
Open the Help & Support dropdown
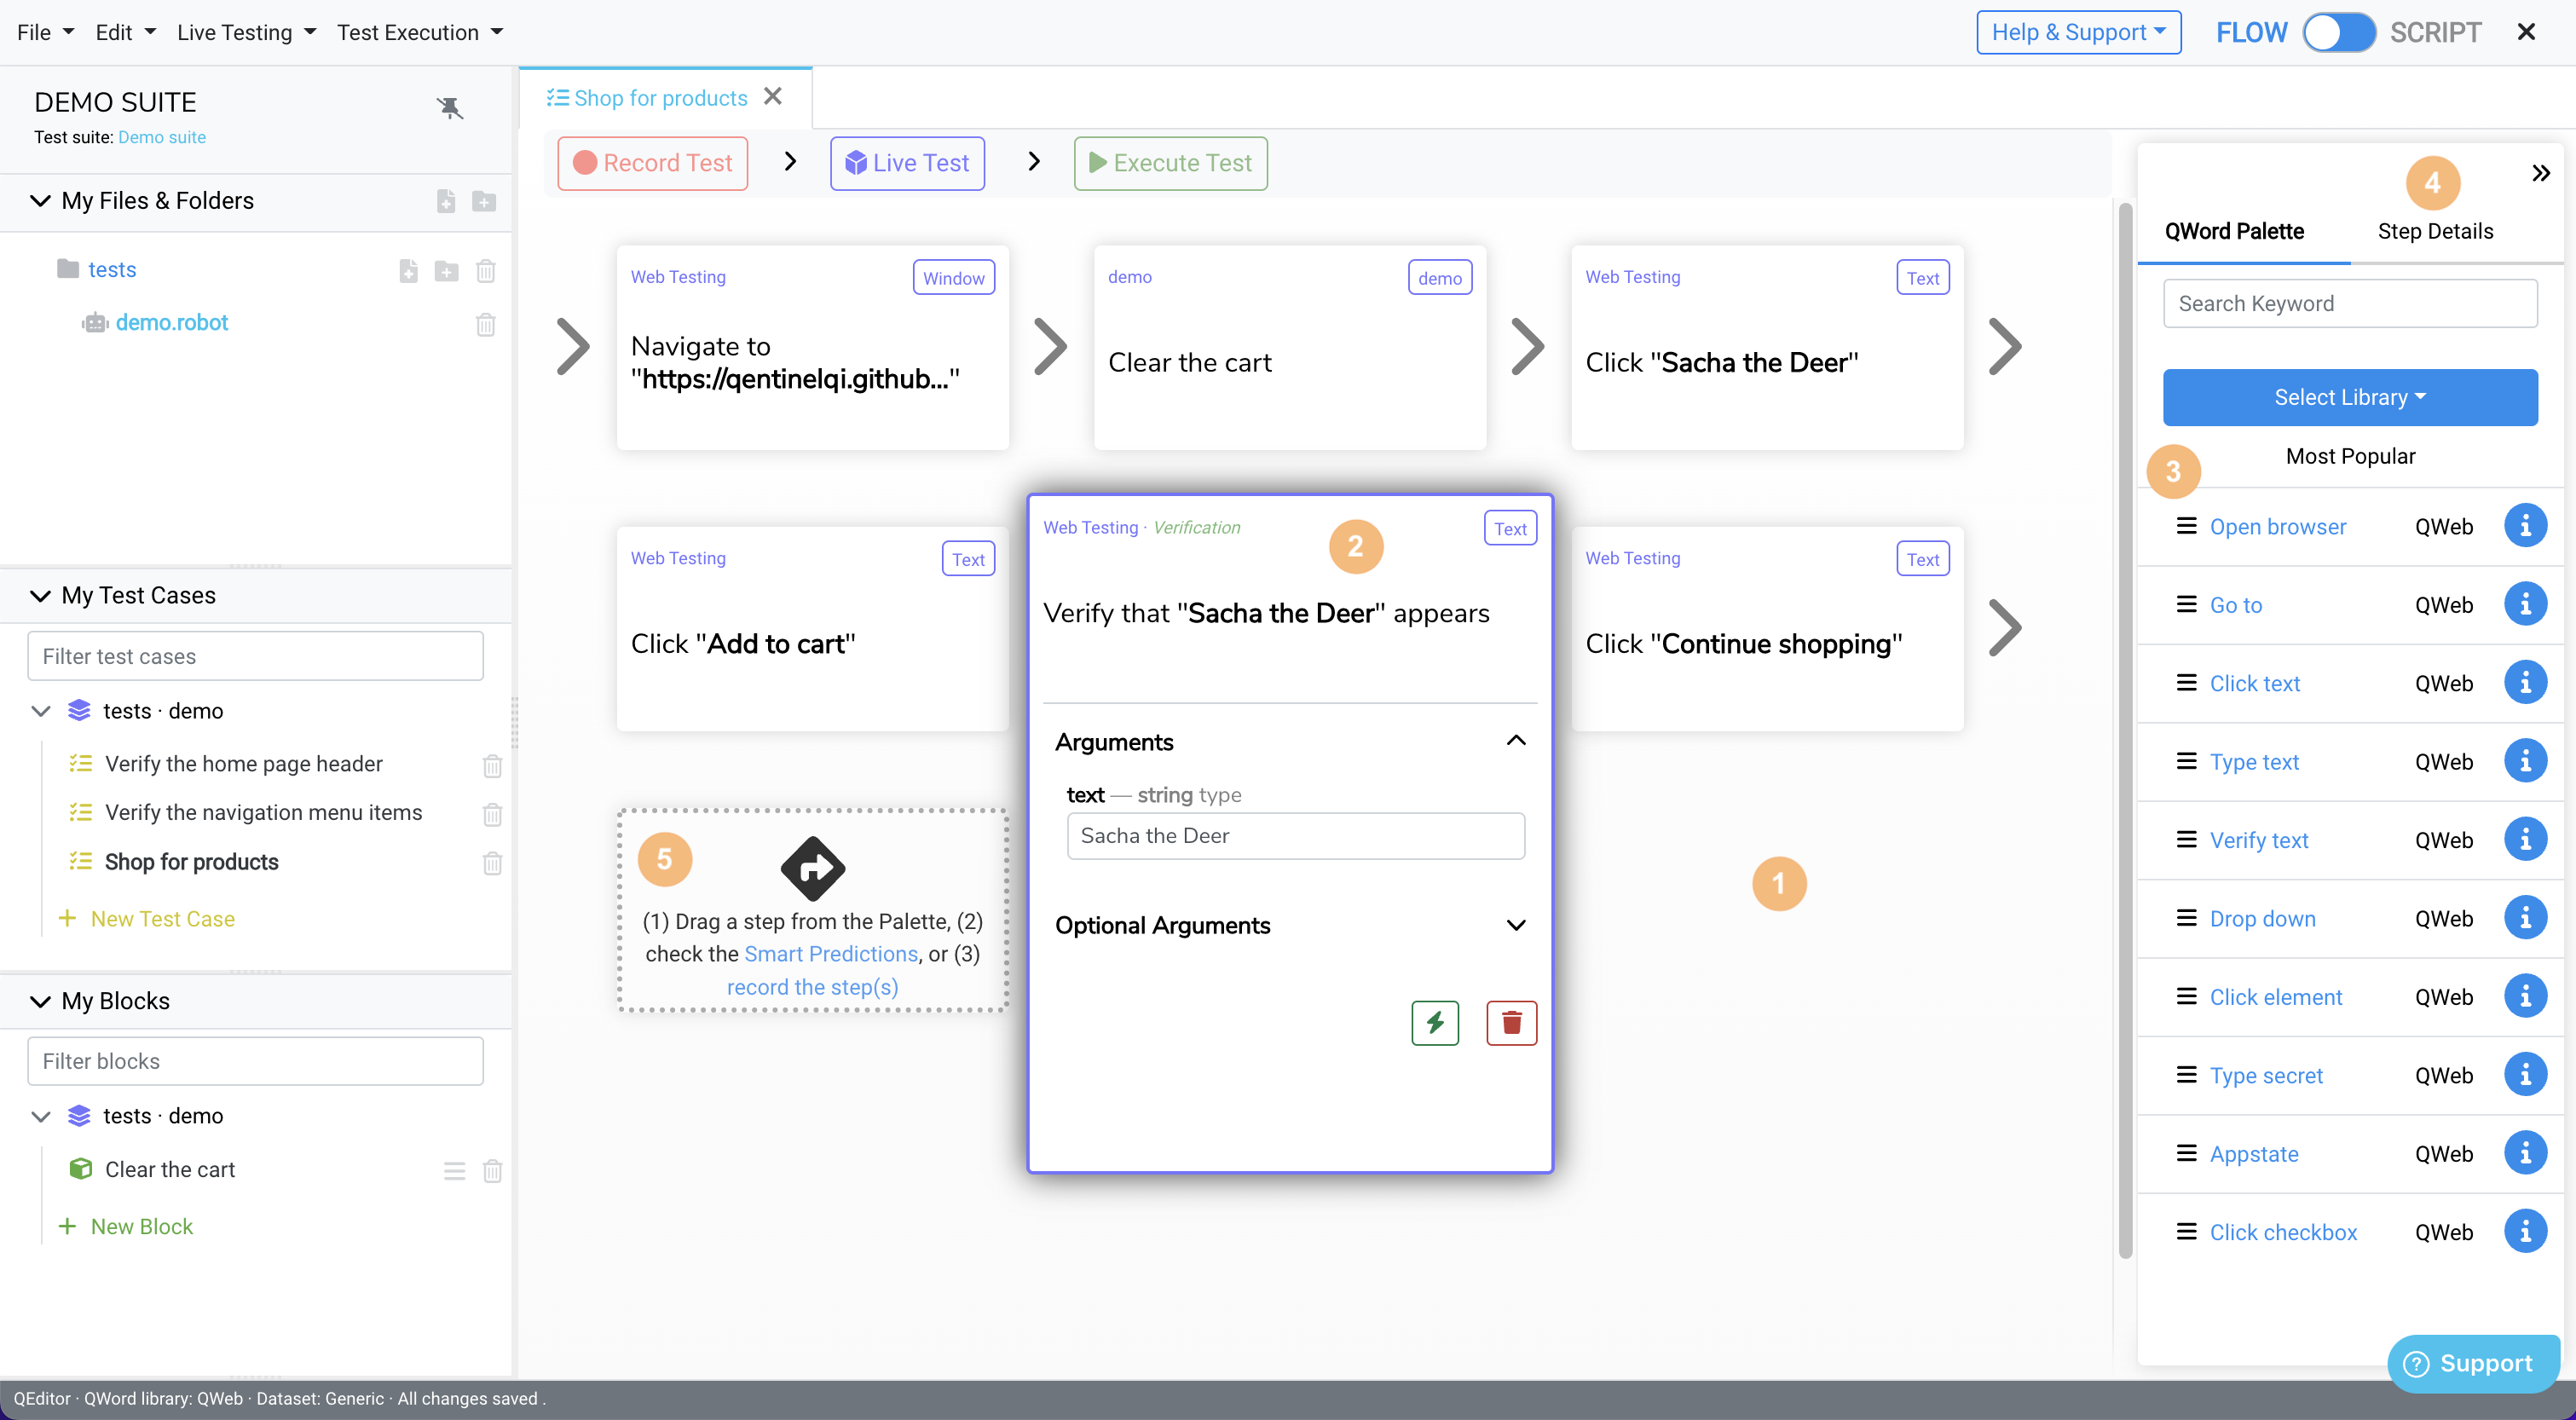(x=2078, y=32)
